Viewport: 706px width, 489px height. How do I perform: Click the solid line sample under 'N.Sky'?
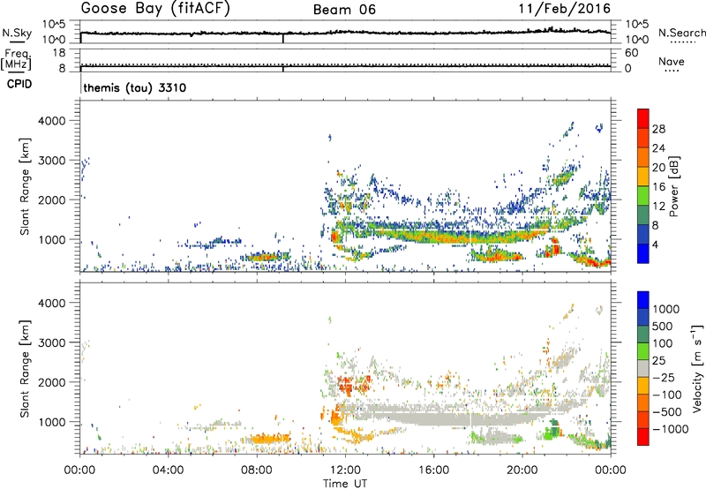coord(17,41)
